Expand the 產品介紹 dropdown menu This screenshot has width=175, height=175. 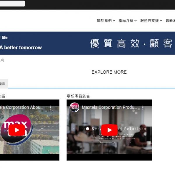click(127, 20)
